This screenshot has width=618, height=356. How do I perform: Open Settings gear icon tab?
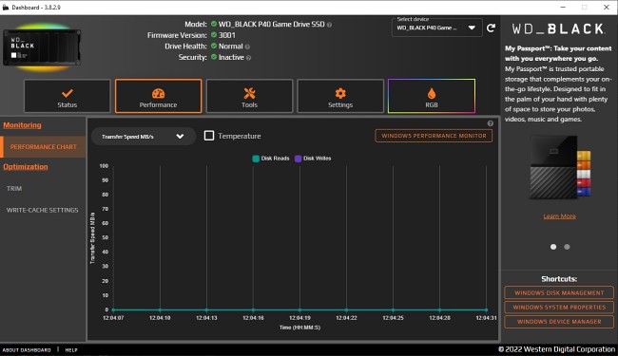(x=340, y=96)
